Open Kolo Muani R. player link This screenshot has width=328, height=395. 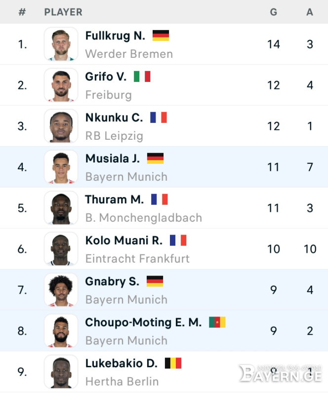124,240
